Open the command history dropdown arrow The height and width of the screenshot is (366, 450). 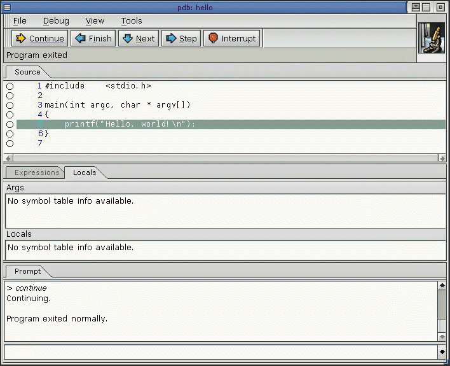tap(442, 352)
